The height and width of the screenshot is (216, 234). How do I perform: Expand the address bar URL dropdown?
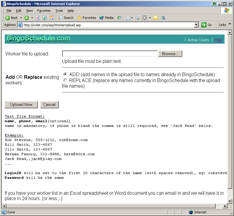coord(196,25)
